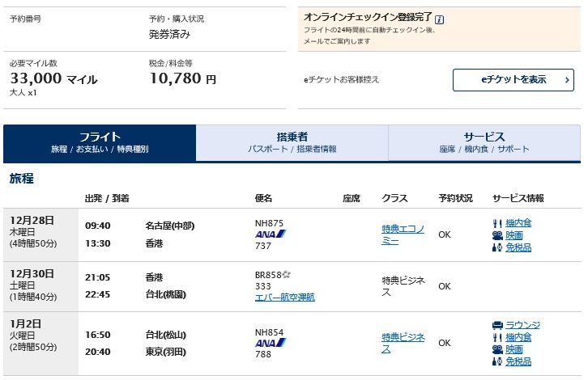
Task: Open the サービス tab
Action: pos(484,143)
